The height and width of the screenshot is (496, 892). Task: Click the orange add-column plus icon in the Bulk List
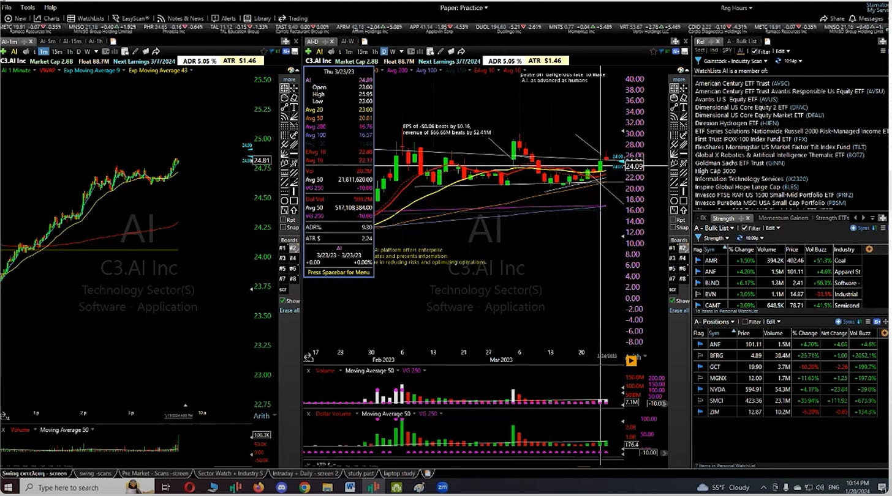(869, 249)
